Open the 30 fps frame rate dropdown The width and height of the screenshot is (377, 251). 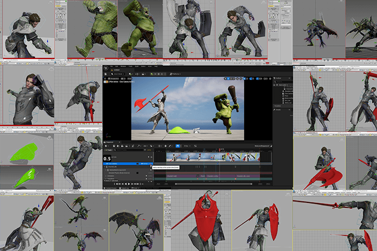187,146
